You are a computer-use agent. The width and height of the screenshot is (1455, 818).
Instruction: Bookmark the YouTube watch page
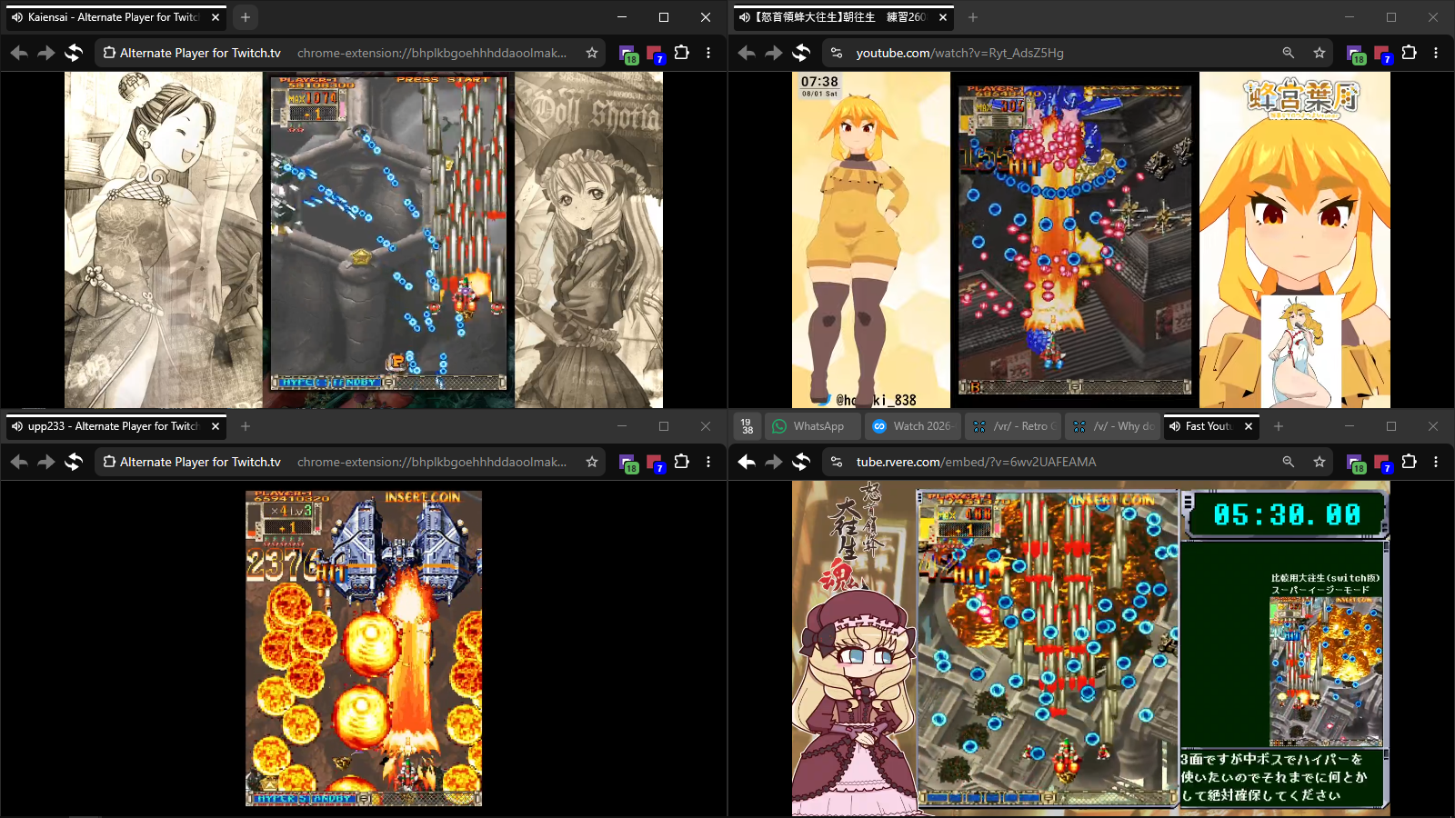click(1320, 53)
